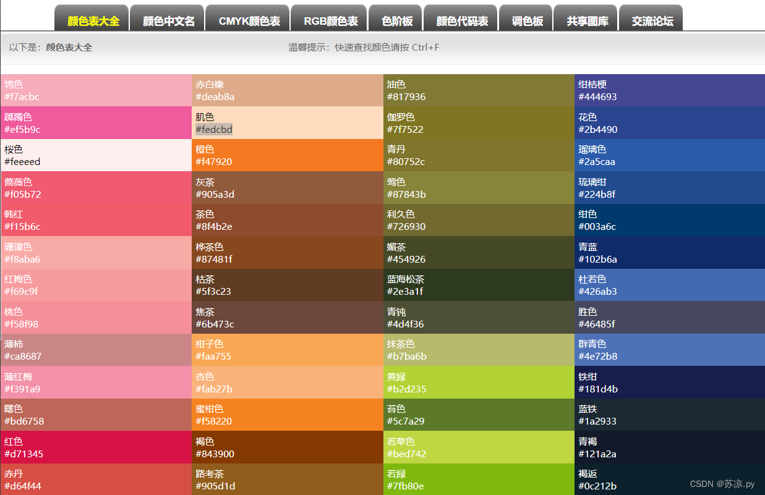
Task: Open the 交流论坛 tab
Action: (652, 18)
